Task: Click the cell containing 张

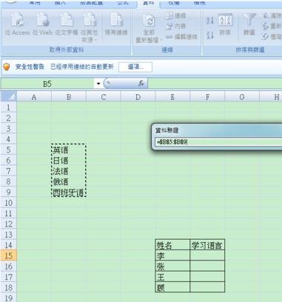Action: pos(172,266)
